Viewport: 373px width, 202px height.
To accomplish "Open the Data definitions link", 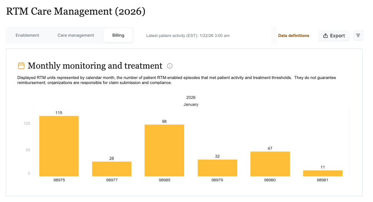I will click(x=294, y=36).
